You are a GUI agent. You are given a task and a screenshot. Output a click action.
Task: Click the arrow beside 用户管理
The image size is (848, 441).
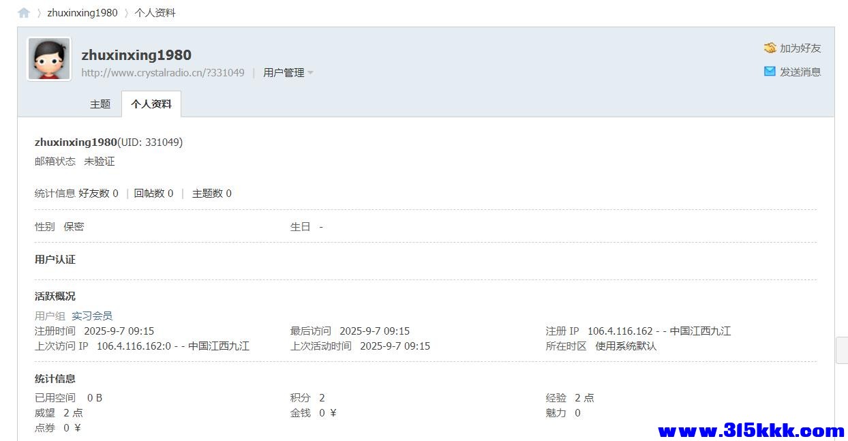pos(311,73)
